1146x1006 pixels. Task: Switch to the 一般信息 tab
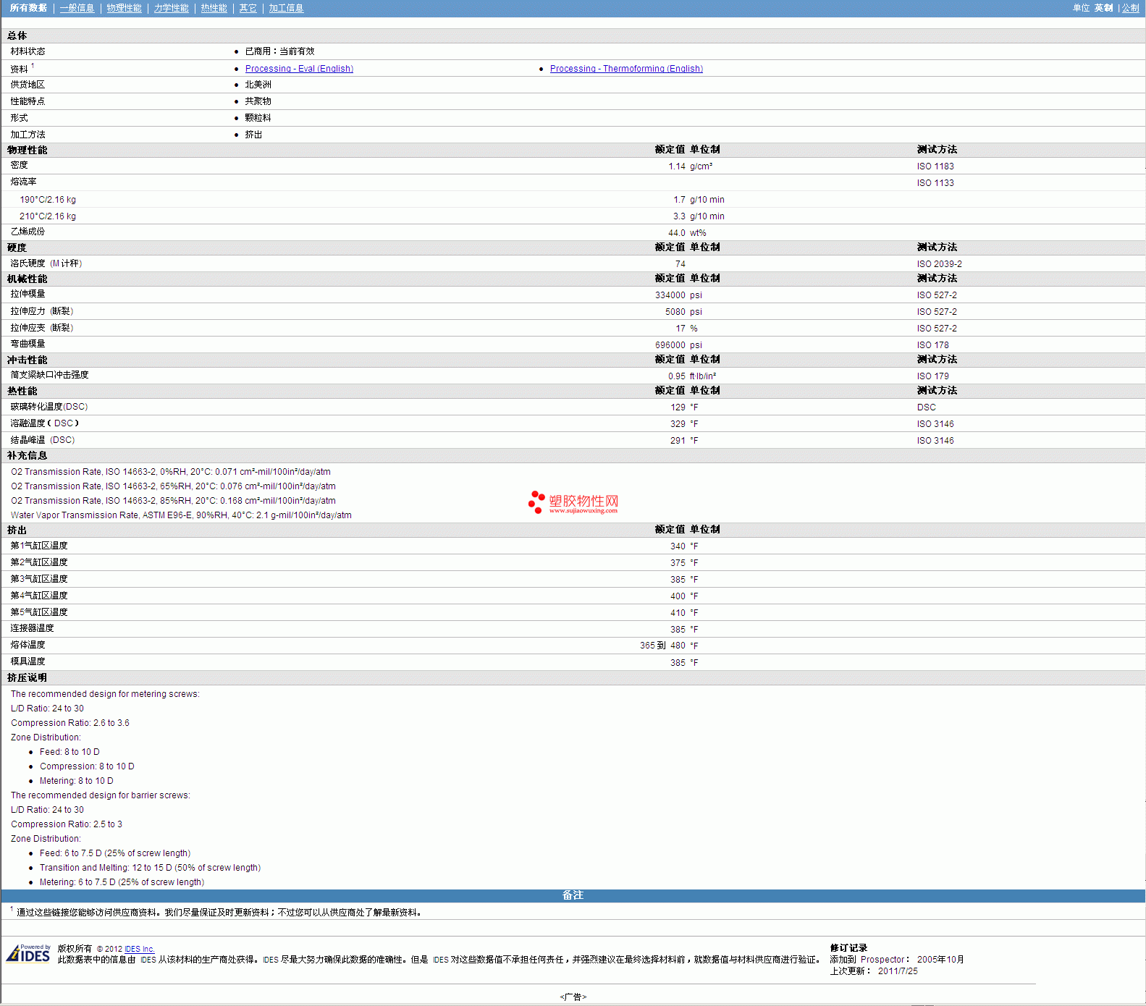pyautogui.click(x=77, y=8)
